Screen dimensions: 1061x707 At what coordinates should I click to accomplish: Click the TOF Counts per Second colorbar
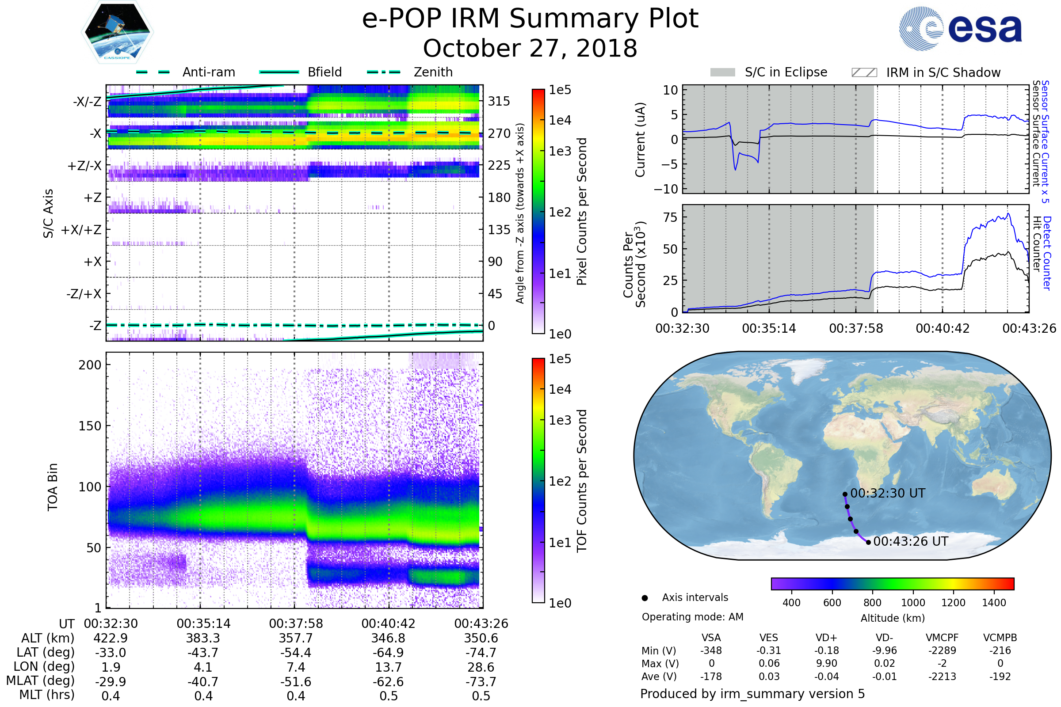point(538,481)
